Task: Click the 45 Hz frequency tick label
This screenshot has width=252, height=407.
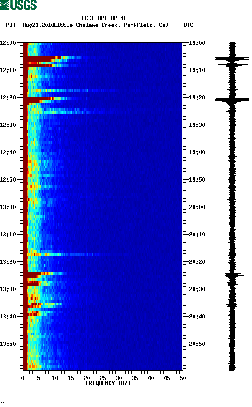Action: point(167,378)
